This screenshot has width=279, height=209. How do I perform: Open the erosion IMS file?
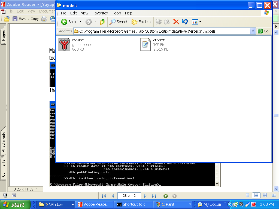click(x=145, y=45)
